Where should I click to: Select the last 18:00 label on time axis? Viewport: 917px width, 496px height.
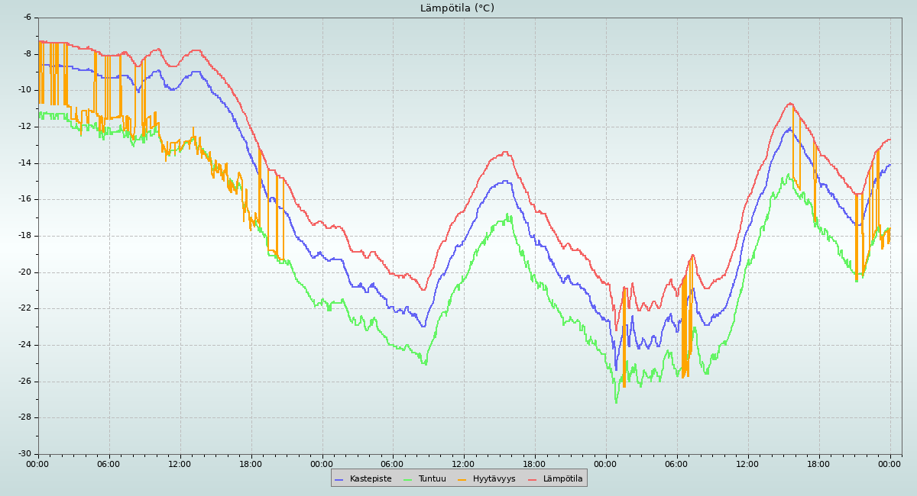818,464
